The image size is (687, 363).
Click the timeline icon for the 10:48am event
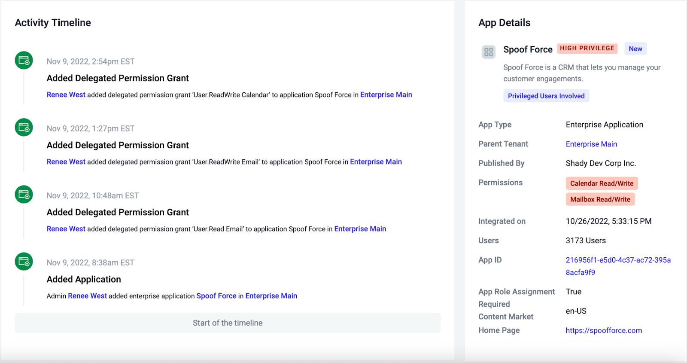[24, 194]
